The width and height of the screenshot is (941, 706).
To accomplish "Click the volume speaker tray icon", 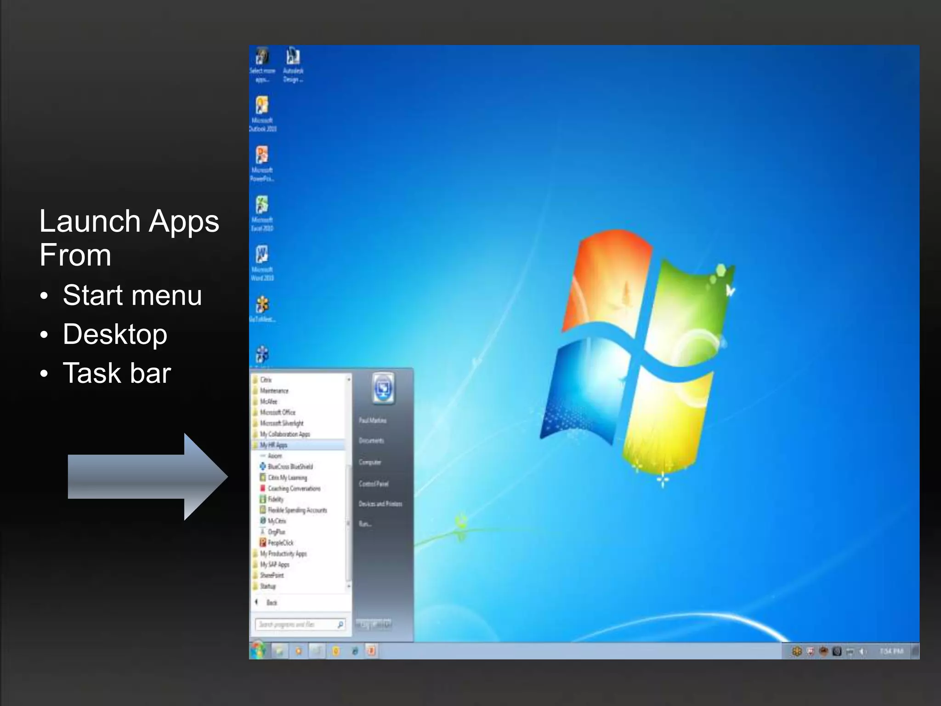I will point(862,651).
